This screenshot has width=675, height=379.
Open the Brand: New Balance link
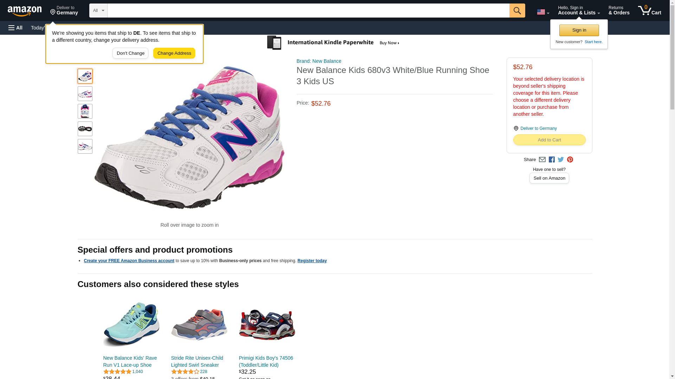(319, 61)
